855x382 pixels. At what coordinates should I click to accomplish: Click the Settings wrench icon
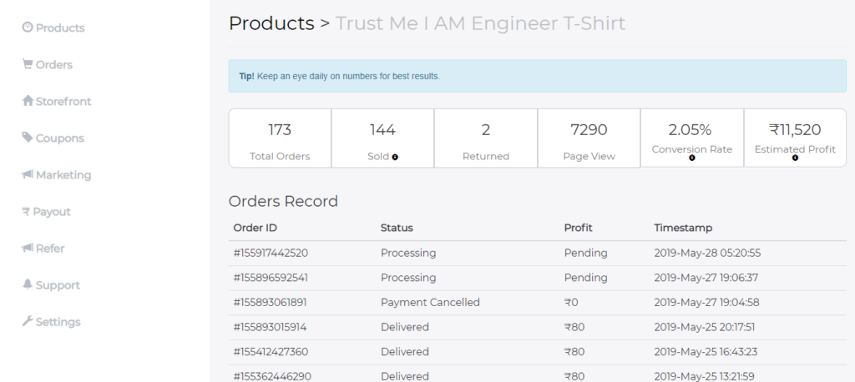[x=28, y=321]
